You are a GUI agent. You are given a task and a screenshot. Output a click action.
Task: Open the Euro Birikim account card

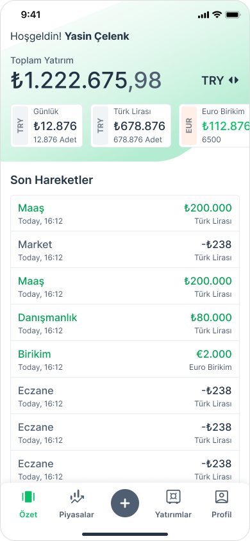click(215, 126)
